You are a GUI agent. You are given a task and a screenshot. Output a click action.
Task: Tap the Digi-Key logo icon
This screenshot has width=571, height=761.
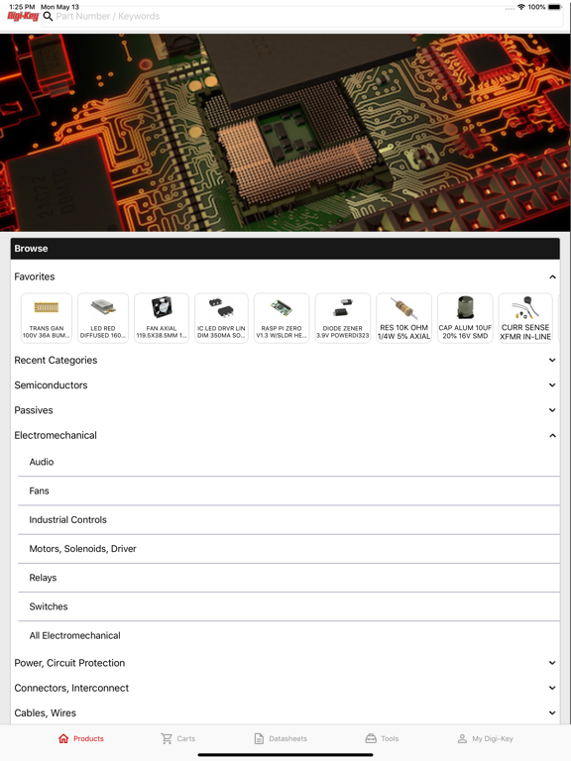pos(23,16)
